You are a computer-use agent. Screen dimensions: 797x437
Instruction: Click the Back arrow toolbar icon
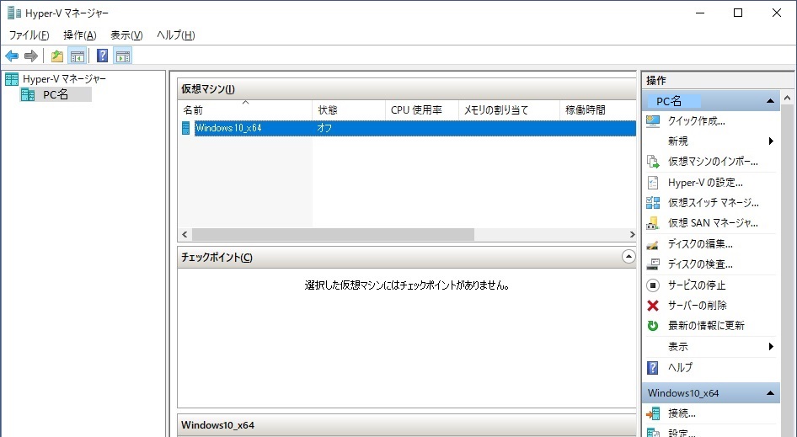12,56
